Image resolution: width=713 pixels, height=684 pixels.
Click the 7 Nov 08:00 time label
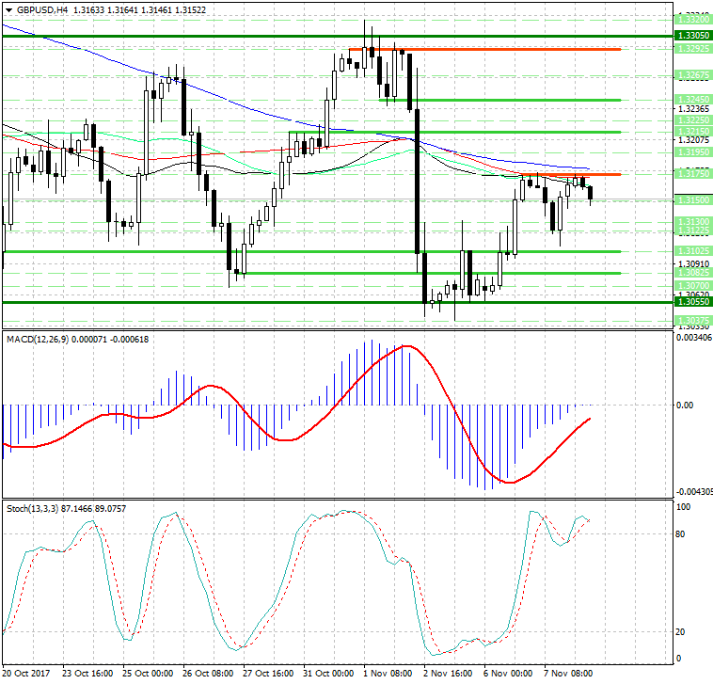click(x=567, y=674)
